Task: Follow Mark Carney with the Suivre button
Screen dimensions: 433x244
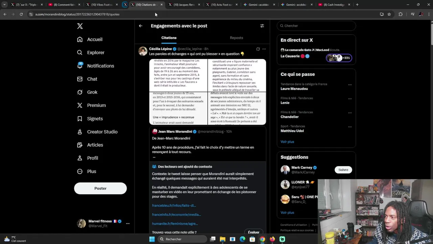Action: point(343,170)
